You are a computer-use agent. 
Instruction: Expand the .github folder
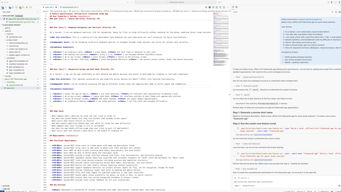pyautogui.click(x=7, y=28)
